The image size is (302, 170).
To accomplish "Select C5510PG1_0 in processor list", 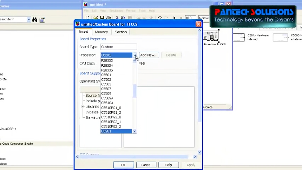I will (116, 108).
